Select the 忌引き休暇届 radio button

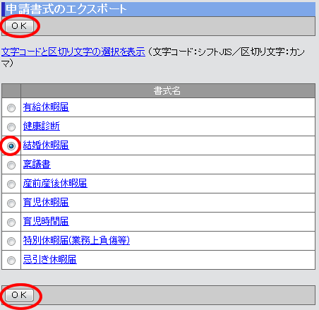[11, 261]
